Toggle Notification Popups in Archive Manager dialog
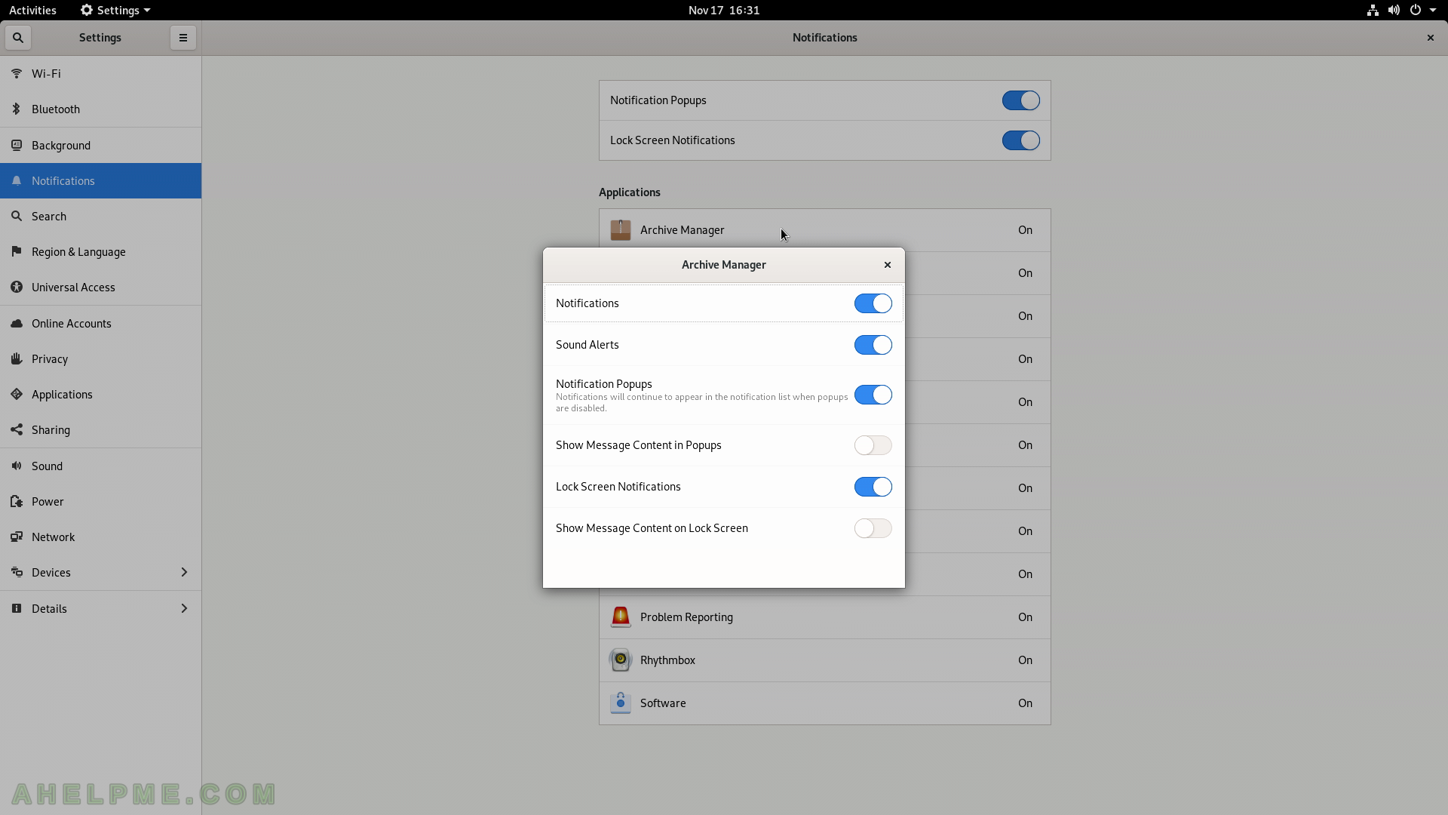 (x=873, y=395)
